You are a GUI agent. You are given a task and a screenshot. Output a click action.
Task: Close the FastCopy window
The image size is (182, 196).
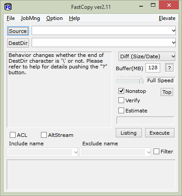pyautogui.click(x=169, y=5)
